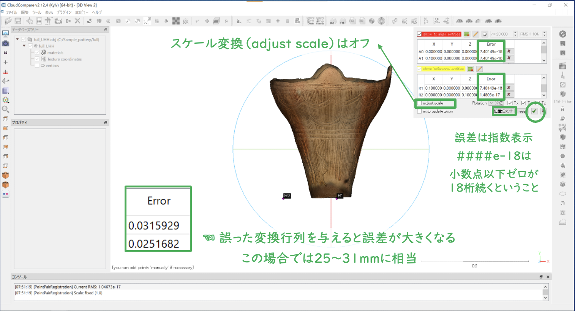Click the Save disk icon in toolbar

(17, 21)
